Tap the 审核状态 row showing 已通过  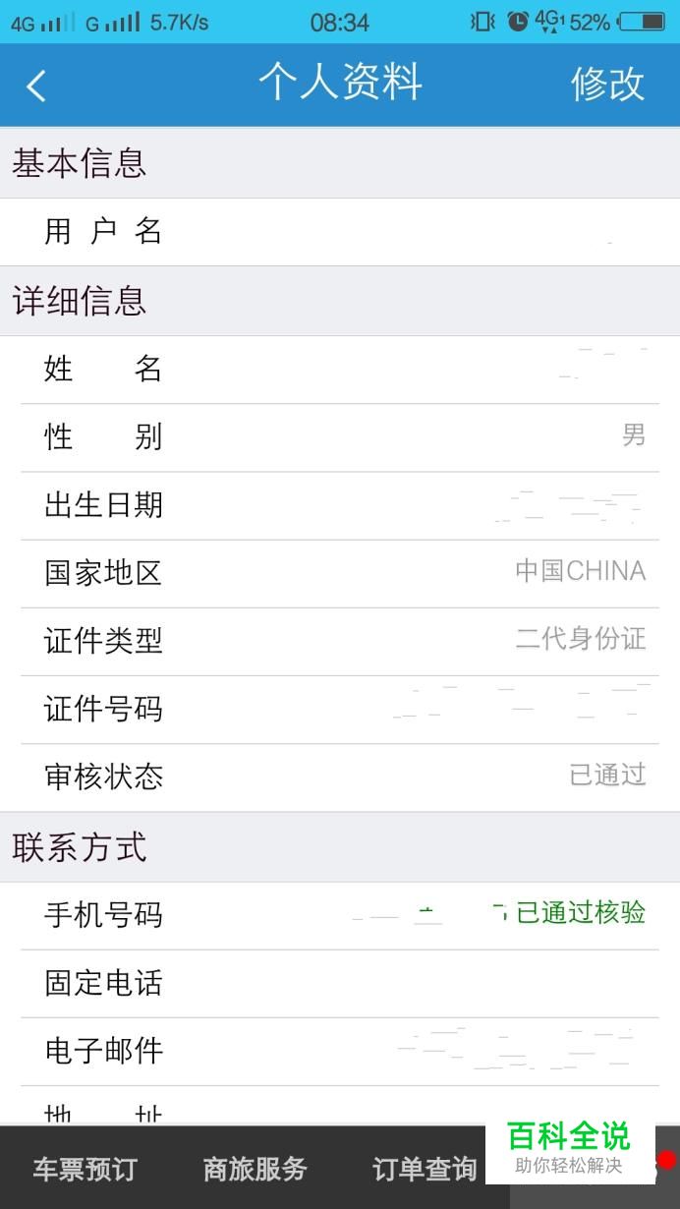pyautogui.click(x=340, y=777)
